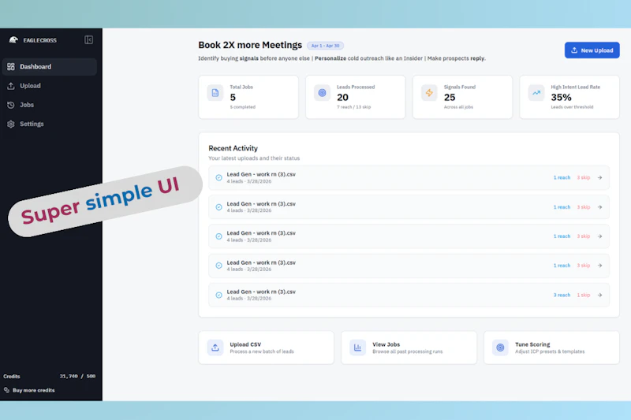Click the sidebar Upload arrow icon
This screenshot has height=420, width=631.
11,86
